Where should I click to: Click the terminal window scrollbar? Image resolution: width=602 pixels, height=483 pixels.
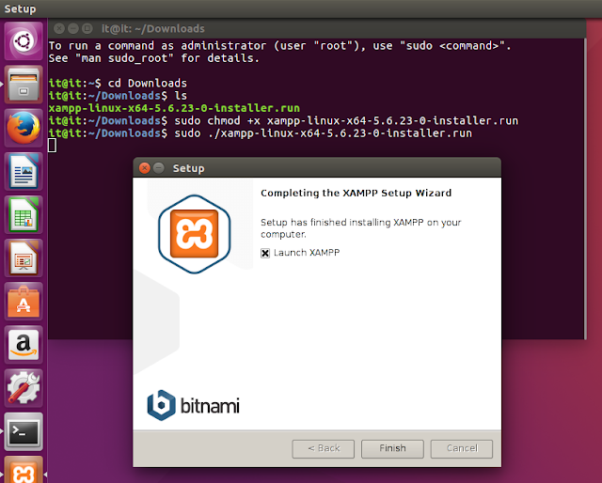coord(585,188)
